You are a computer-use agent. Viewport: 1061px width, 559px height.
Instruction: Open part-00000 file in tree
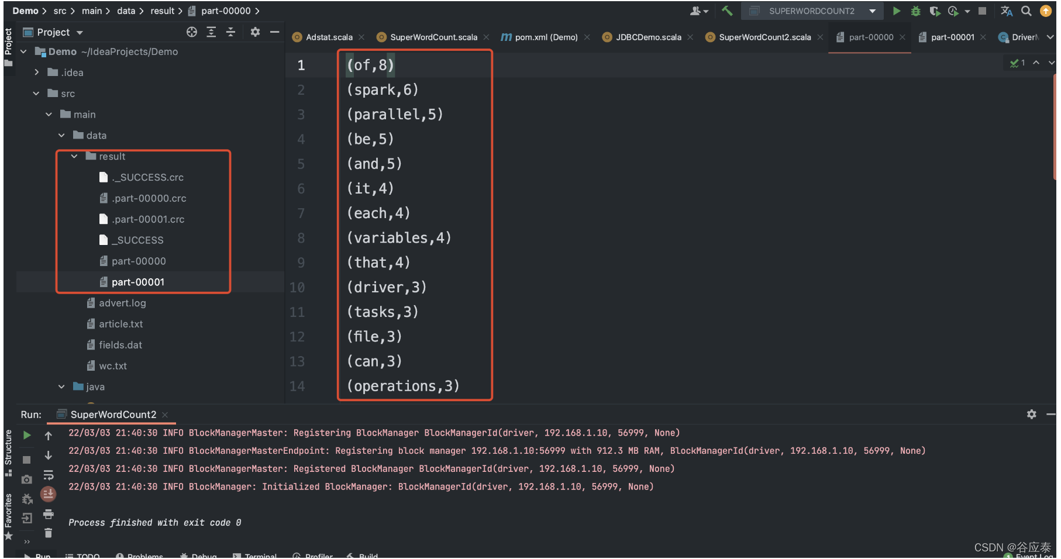[x=139, y=261]
